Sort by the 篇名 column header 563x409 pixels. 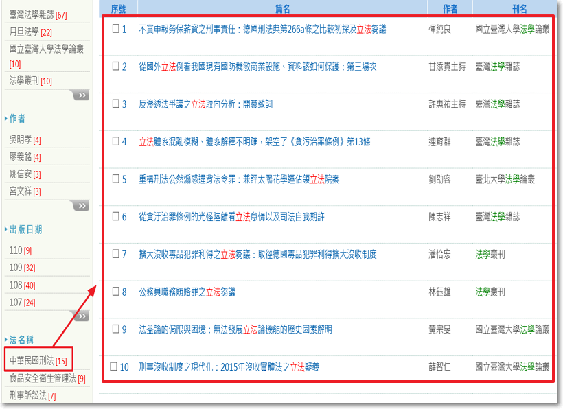point(281,8)
